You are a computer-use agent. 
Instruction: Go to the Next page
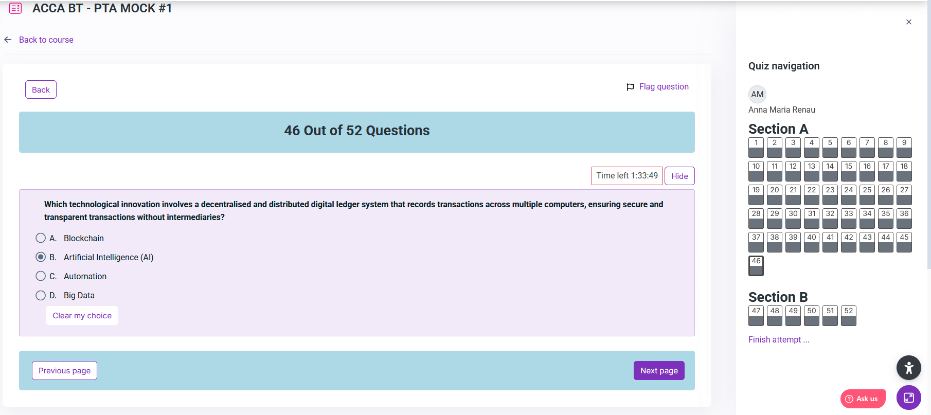pyautogui.click(x=658, y=370)
